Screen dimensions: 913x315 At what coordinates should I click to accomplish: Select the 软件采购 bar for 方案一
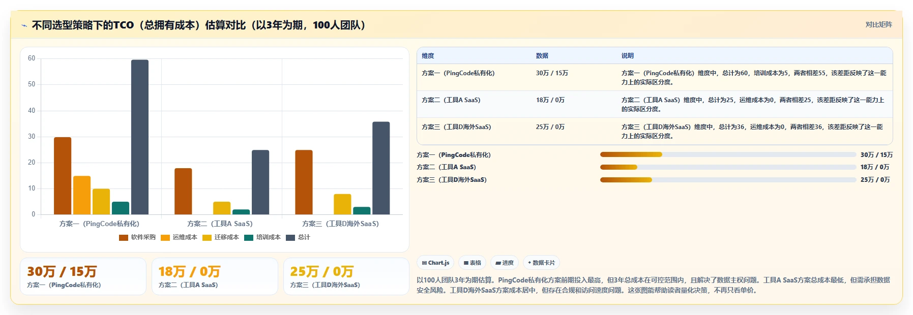pyautogui.click(x=63, y=176)
